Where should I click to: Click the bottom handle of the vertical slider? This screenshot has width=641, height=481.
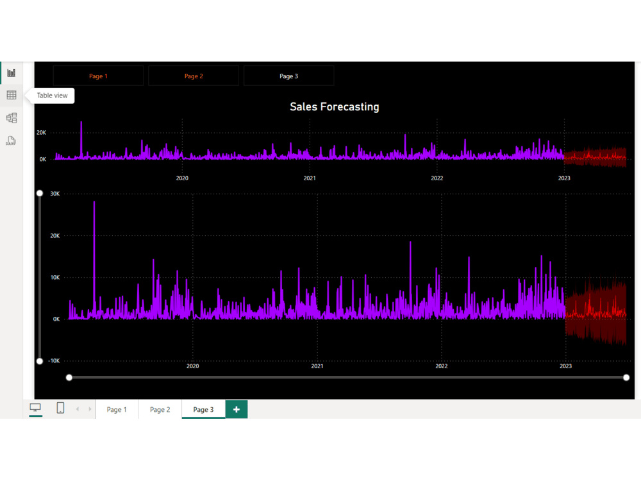(x=40, y=361)
